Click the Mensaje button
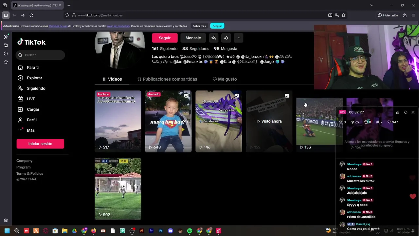This screenshot has width=419, height=236. click(x=193, y=38)
